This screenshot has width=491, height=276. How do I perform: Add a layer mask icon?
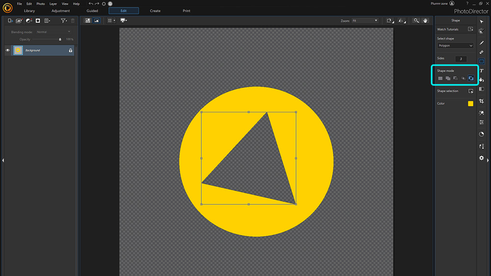click(38, 21)
